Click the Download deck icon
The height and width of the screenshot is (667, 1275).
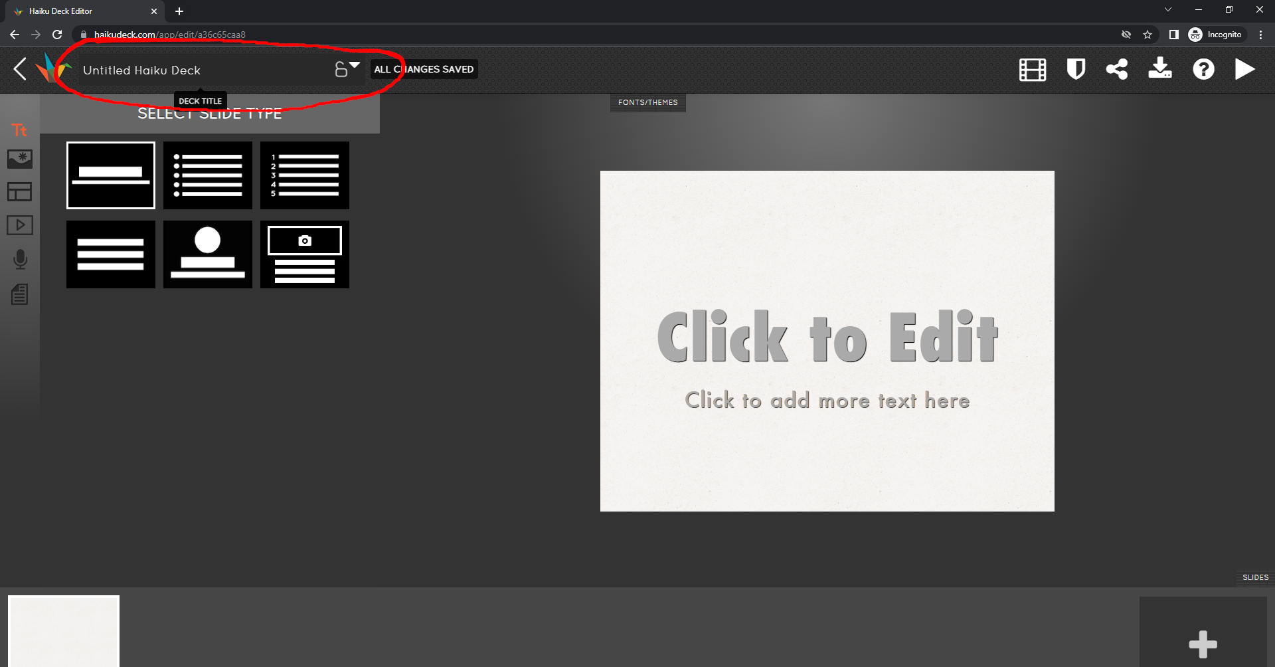[1160, 68]
